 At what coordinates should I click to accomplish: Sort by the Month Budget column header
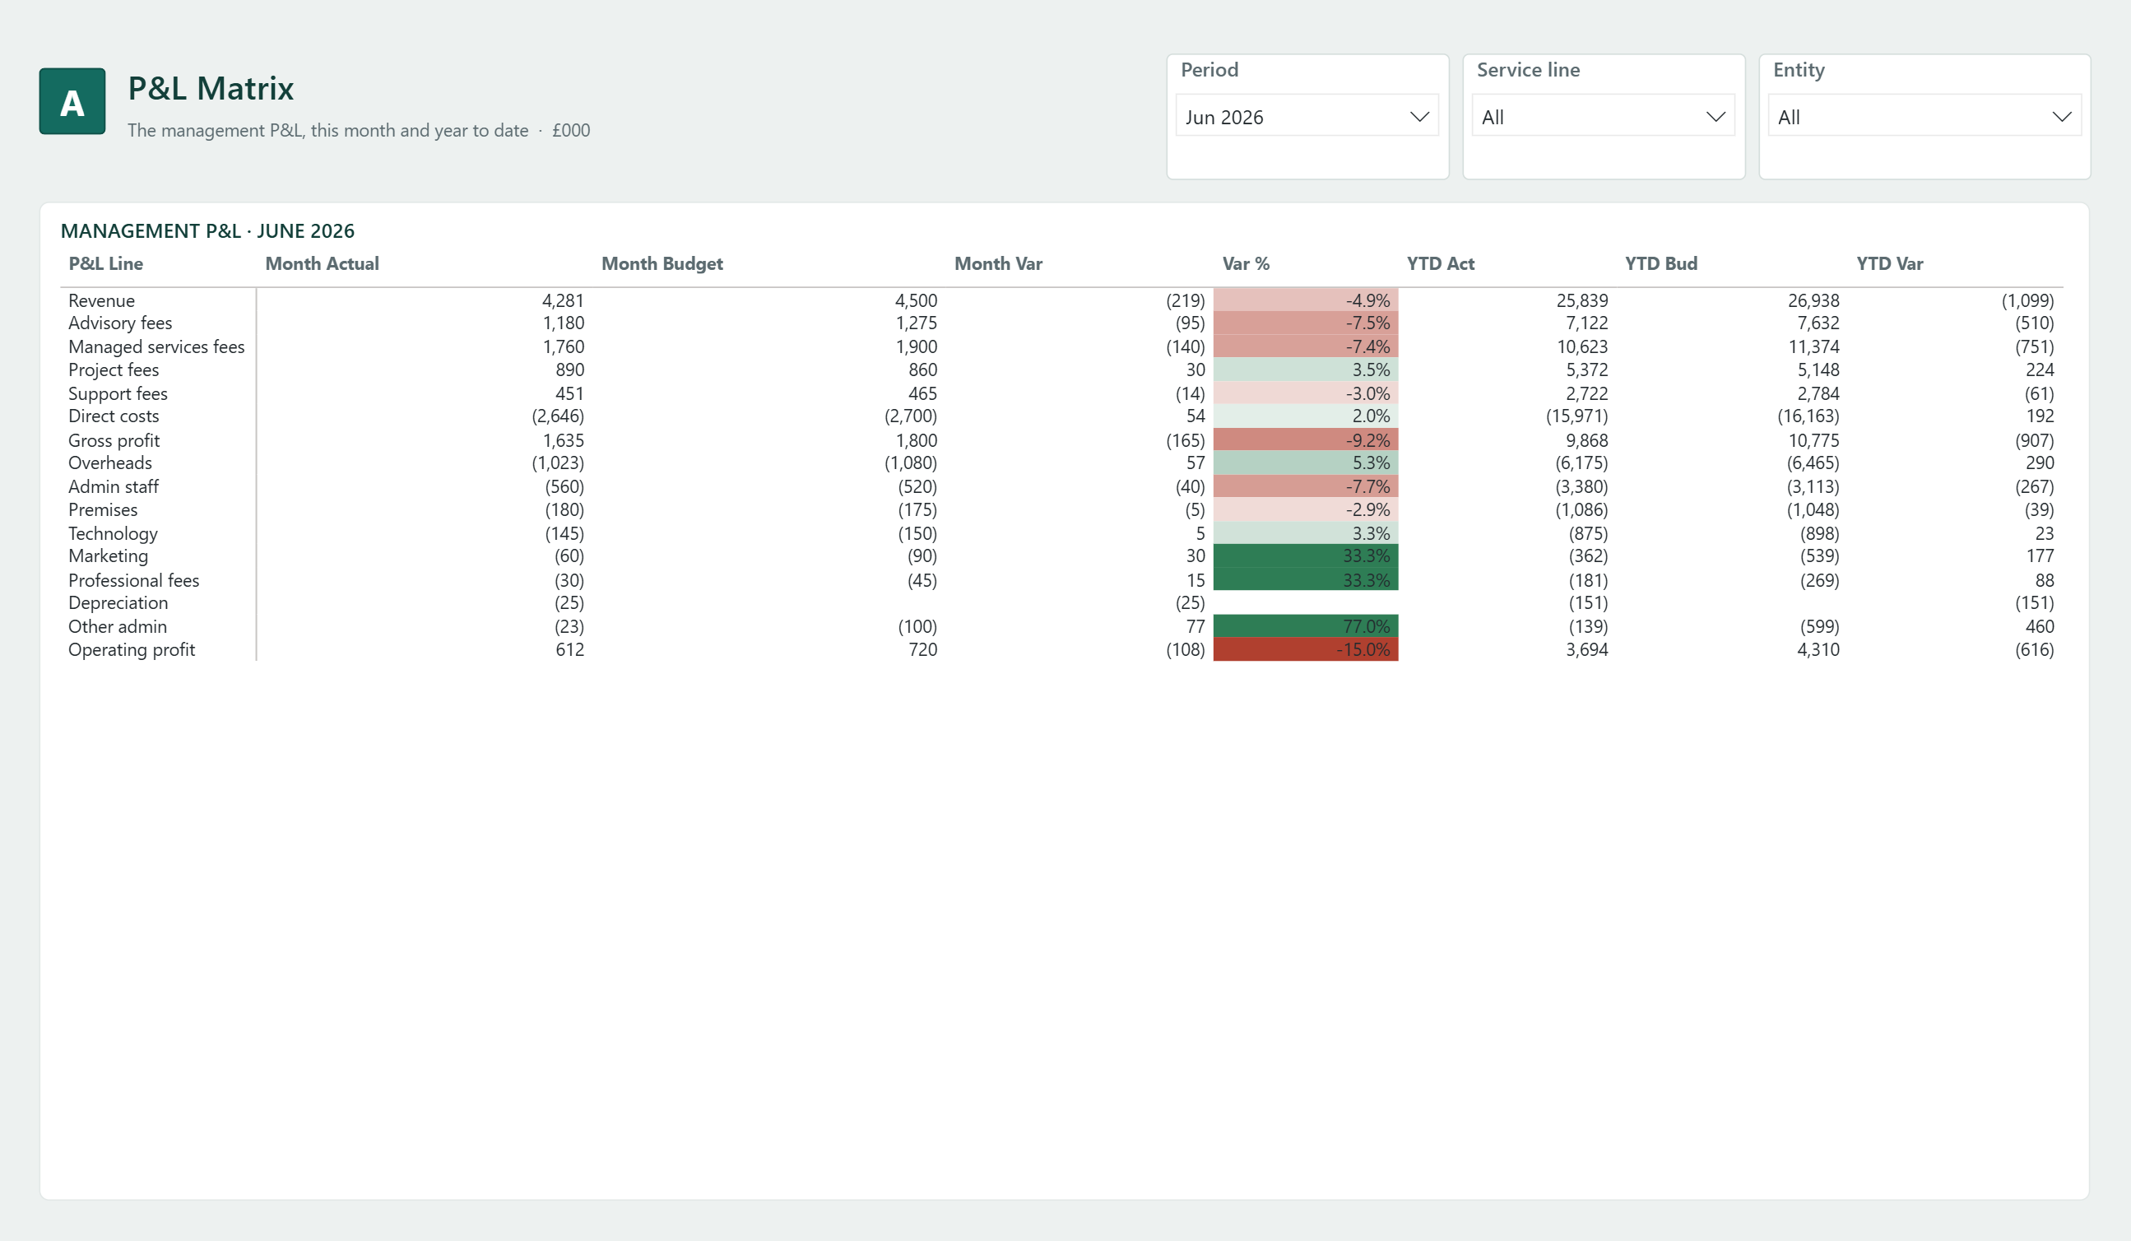click(x=662, y=263)
